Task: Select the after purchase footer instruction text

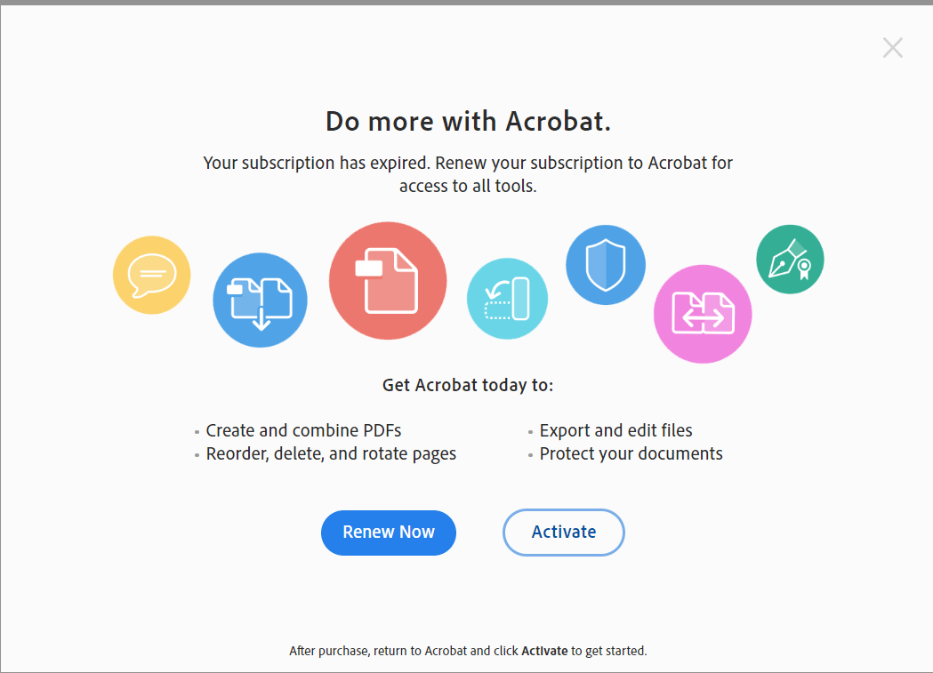Action: click(x=467, y=651)
